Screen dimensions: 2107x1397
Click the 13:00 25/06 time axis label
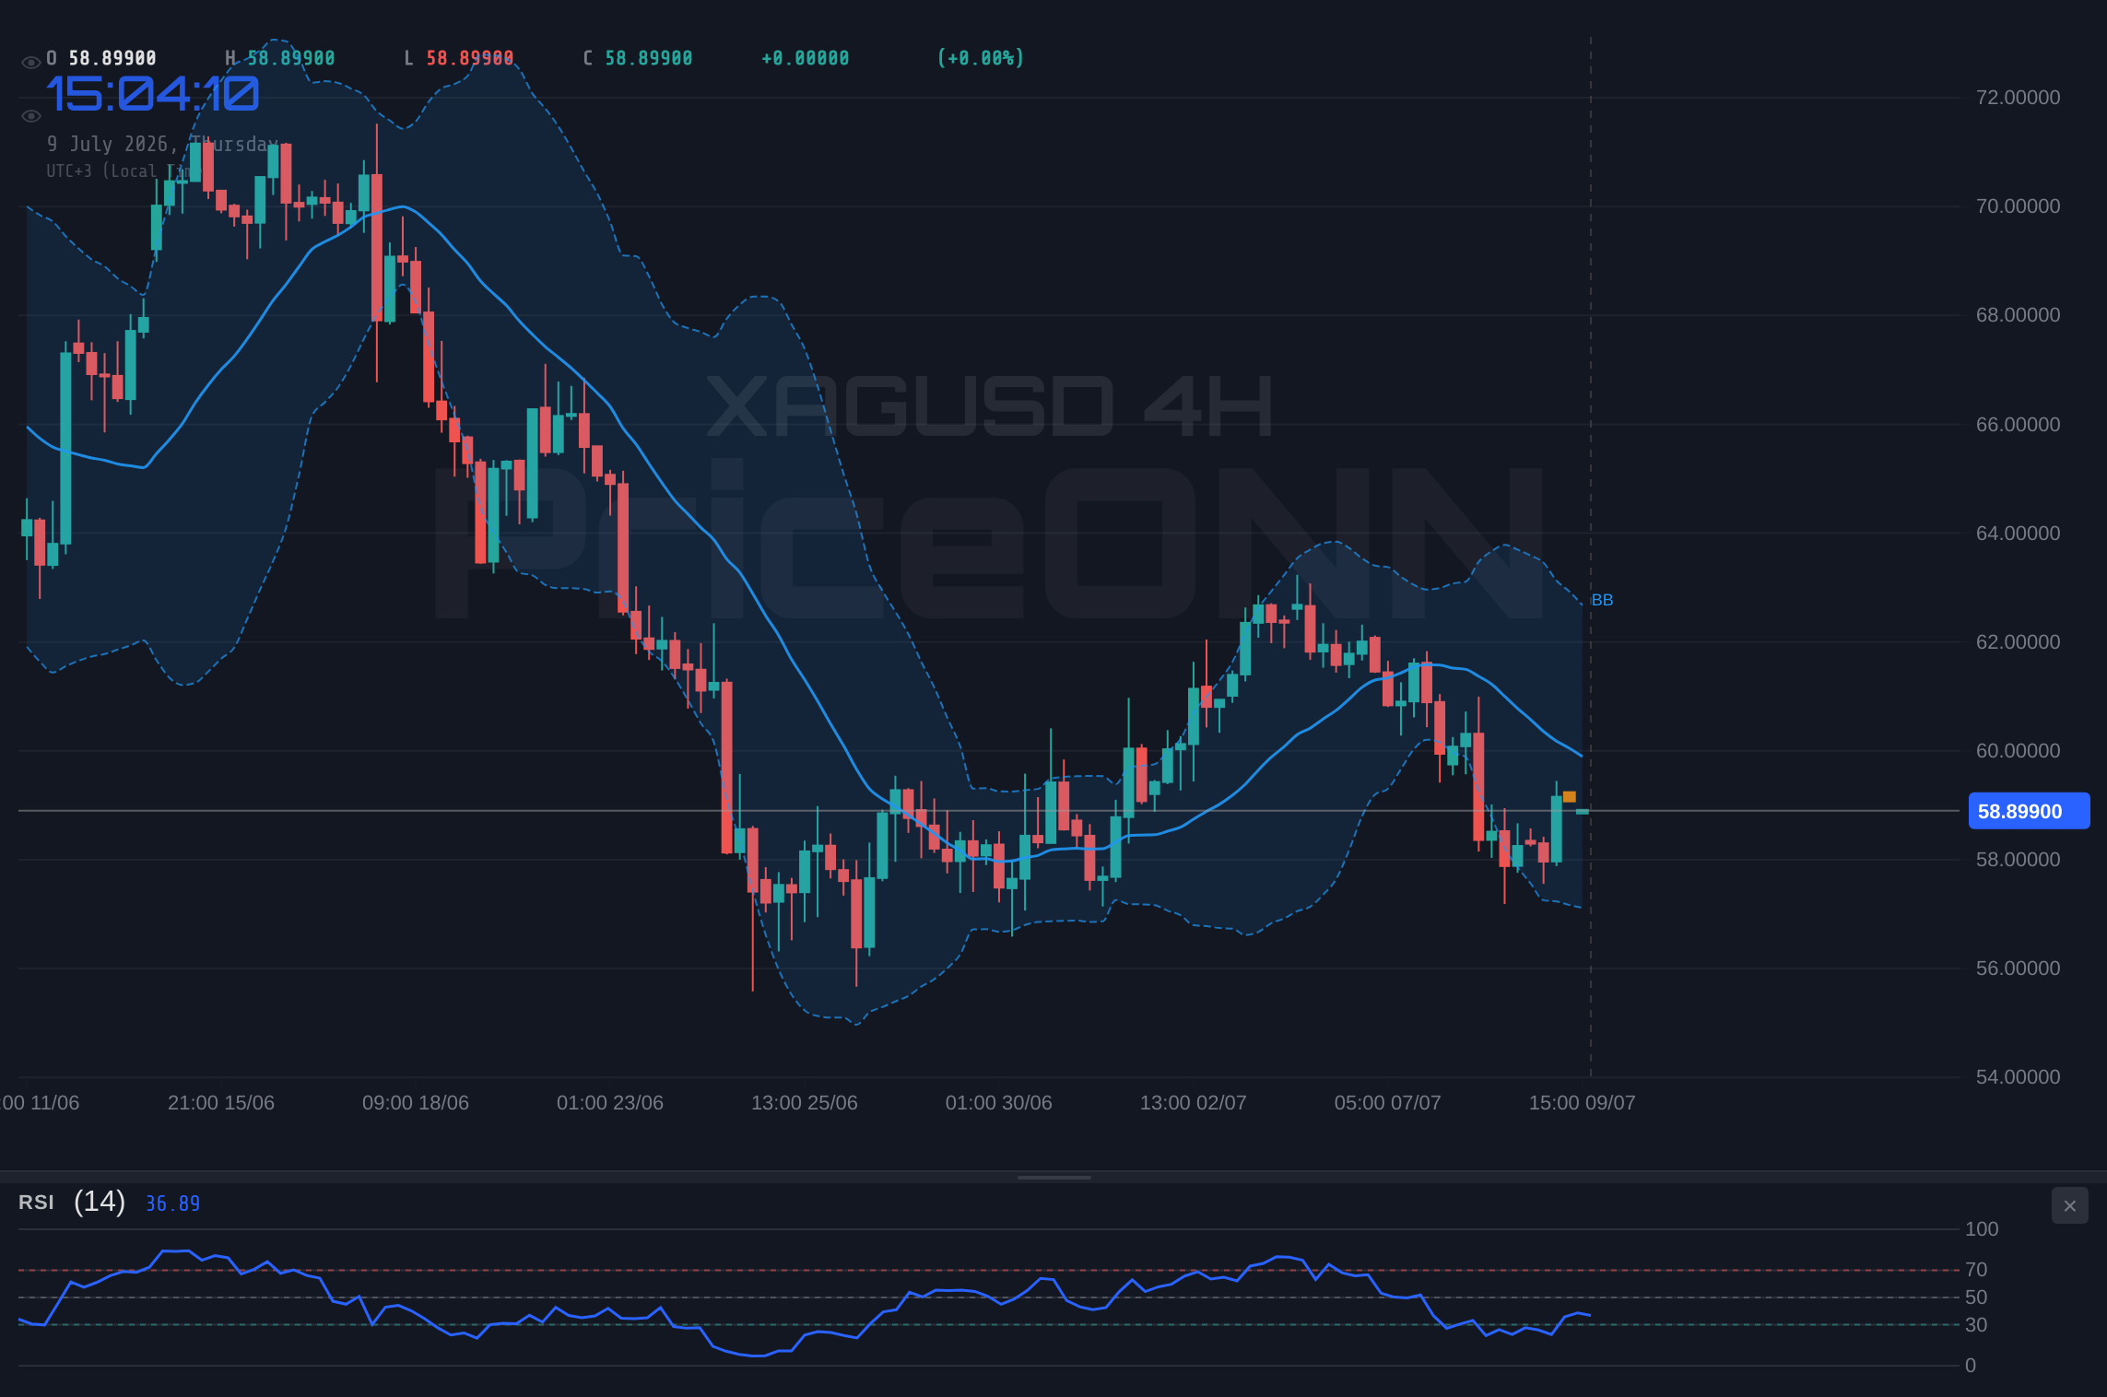click(805, 1103)
